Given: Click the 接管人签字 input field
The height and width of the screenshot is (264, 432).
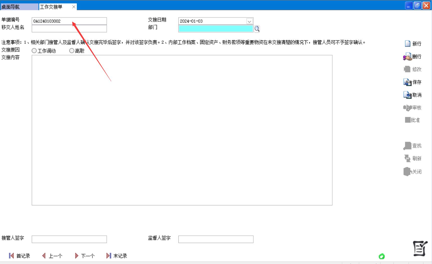Looking at the screenshot, I should (69, 239).
